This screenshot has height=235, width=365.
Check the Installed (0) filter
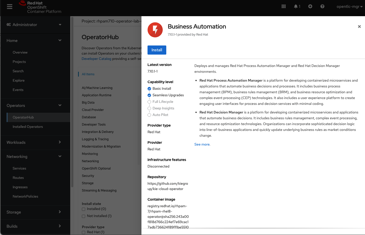click(83, 209)
